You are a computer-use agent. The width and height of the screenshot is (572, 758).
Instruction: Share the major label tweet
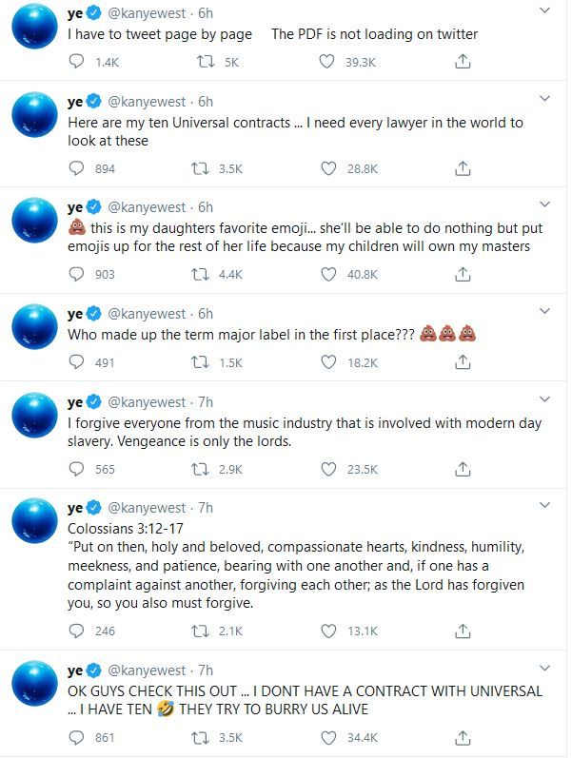(x=463, y=361)
